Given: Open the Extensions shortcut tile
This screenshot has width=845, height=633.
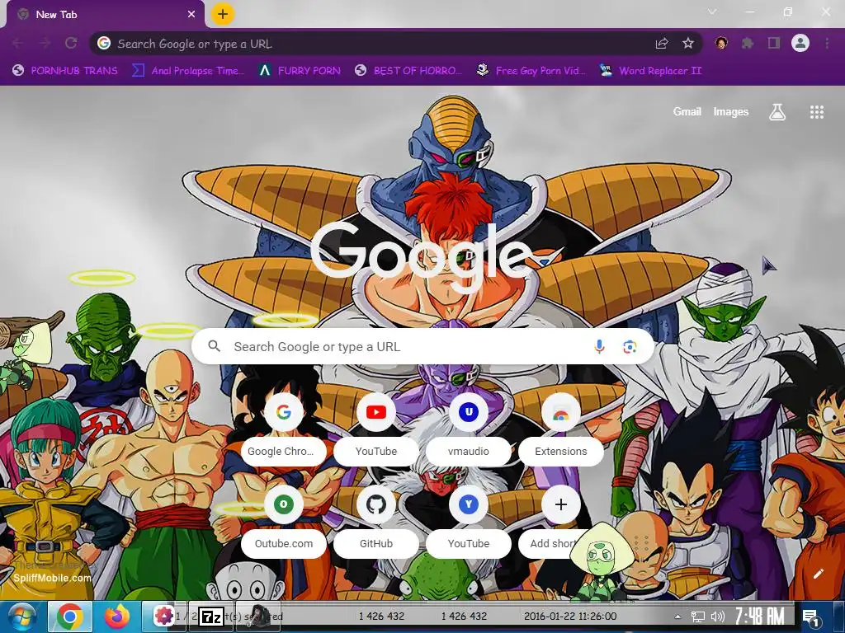Looking at the screenshot, I should coord(561,431).
